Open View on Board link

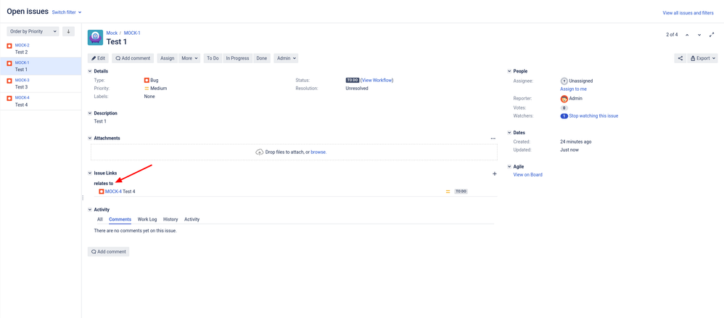pyautogui.click(x=527, y=175)
